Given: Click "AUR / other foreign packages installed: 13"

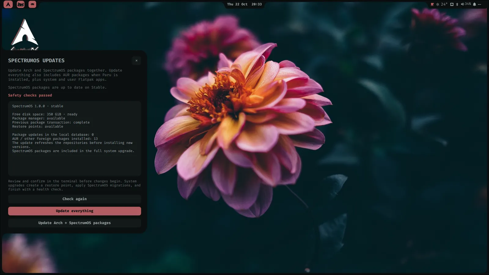Looking at the screenshot, I should click(55, 139).
